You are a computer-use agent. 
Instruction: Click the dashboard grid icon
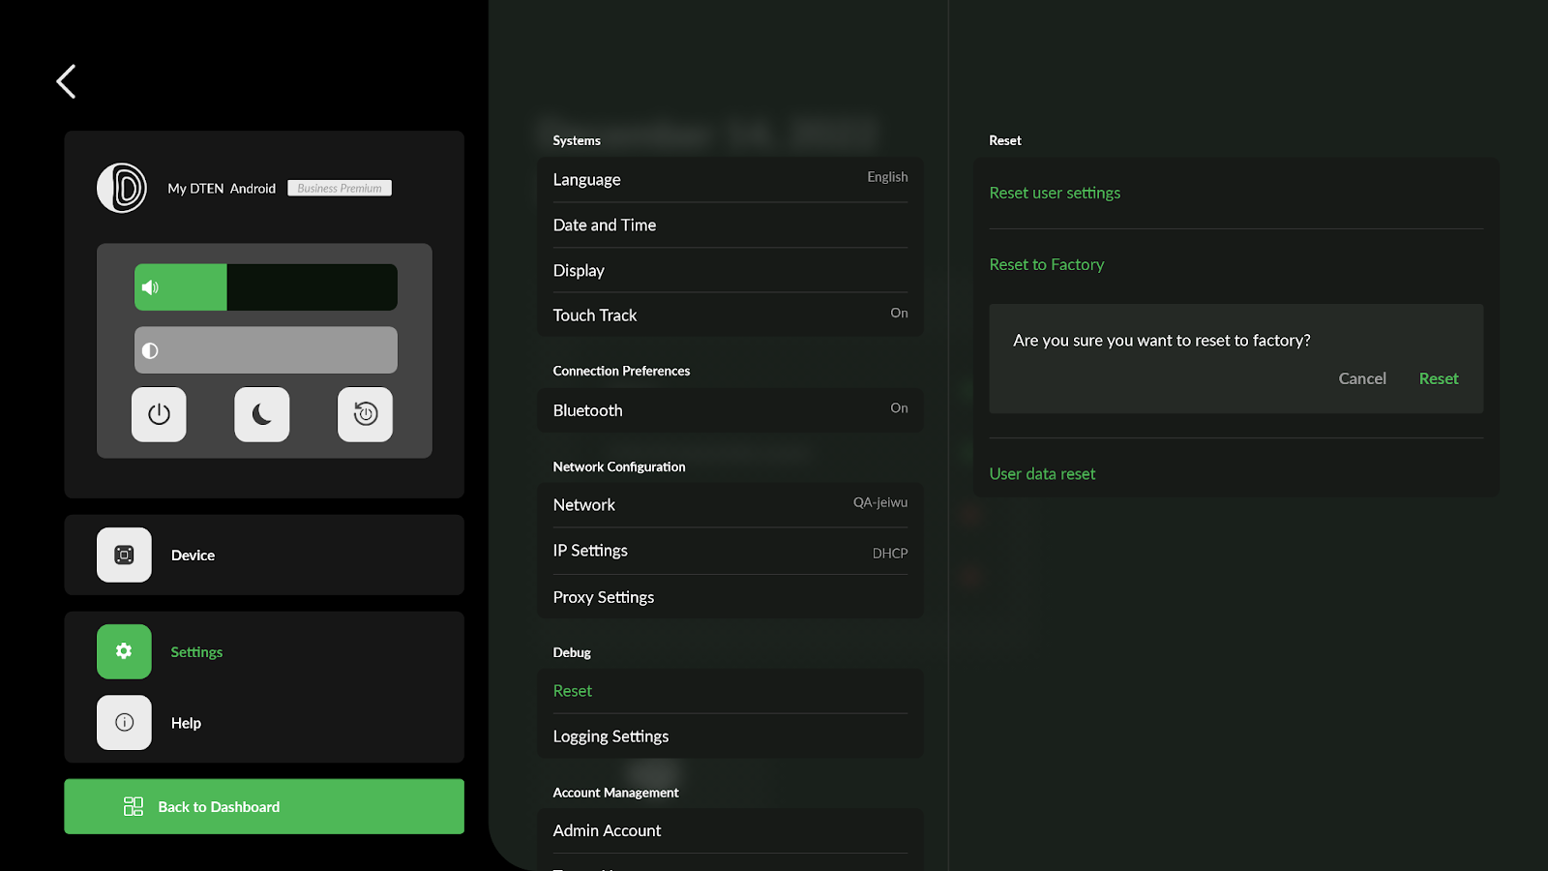pos(134,806)
